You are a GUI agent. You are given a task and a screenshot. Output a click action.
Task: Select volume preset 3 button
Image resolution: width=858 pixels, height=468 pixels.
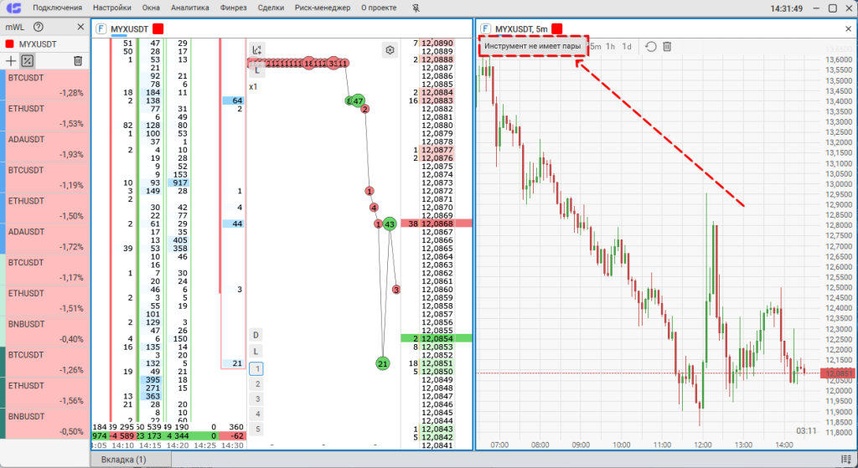257,399
